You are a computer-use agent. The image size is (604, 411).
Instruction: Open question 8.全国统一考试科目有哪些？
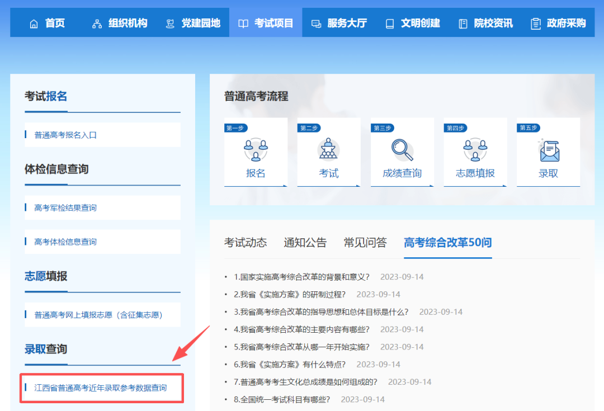click(282, 399)
